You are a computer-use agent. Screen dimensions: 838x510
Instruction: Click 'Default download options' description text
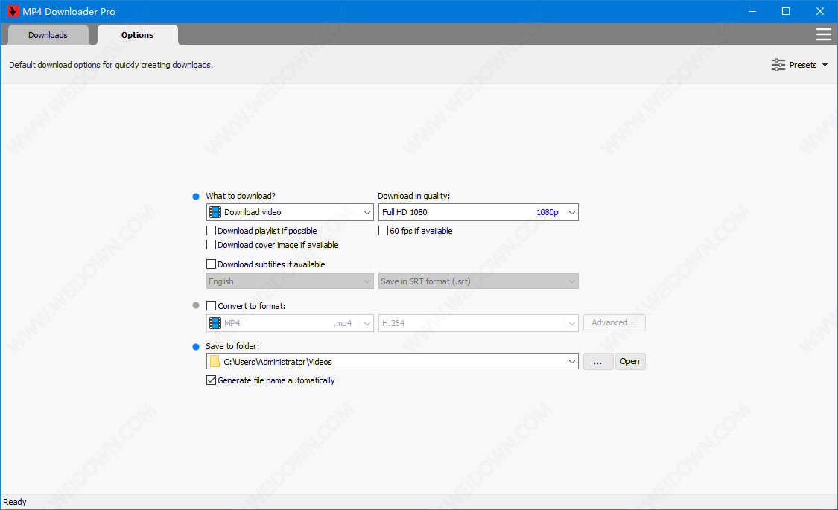tap(111, 65)
